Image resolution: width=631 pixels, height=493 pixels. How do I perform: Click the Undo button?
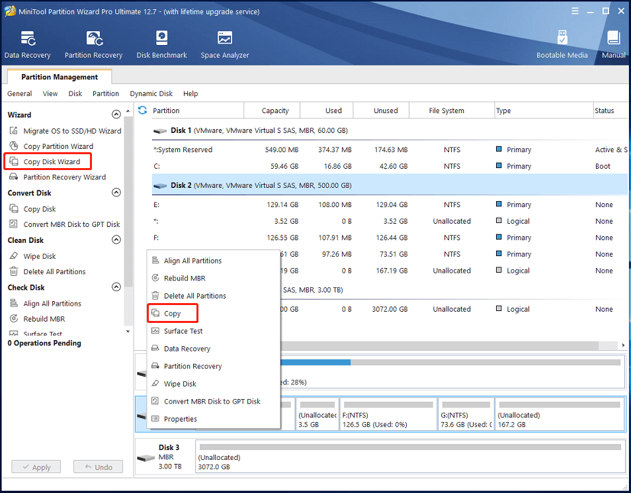[98, 467]
